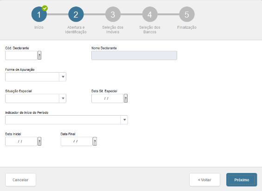The image size is (262, 191).
Task: Proceed with the Próximo button
Action: coord(242,179)
